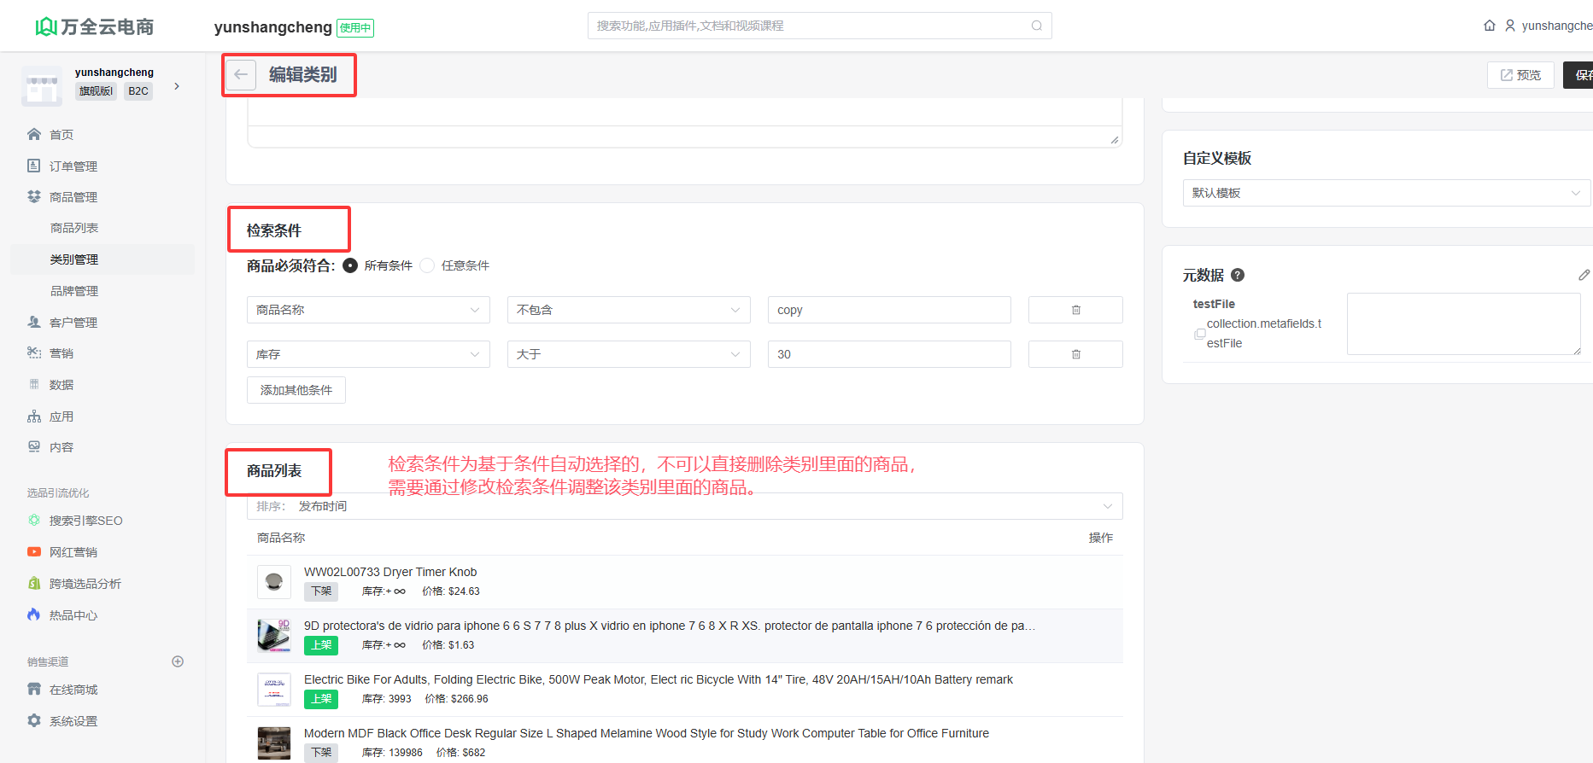Click the back arrow beside 编辑类别
Viewport: 1593px width, 763px height.
(241, 75)
